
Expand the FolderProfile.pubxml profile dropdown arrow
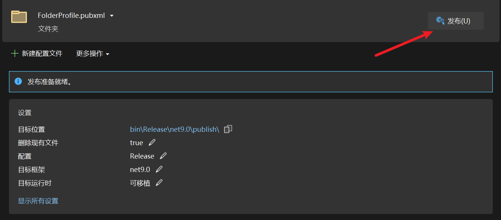(112, 16)
